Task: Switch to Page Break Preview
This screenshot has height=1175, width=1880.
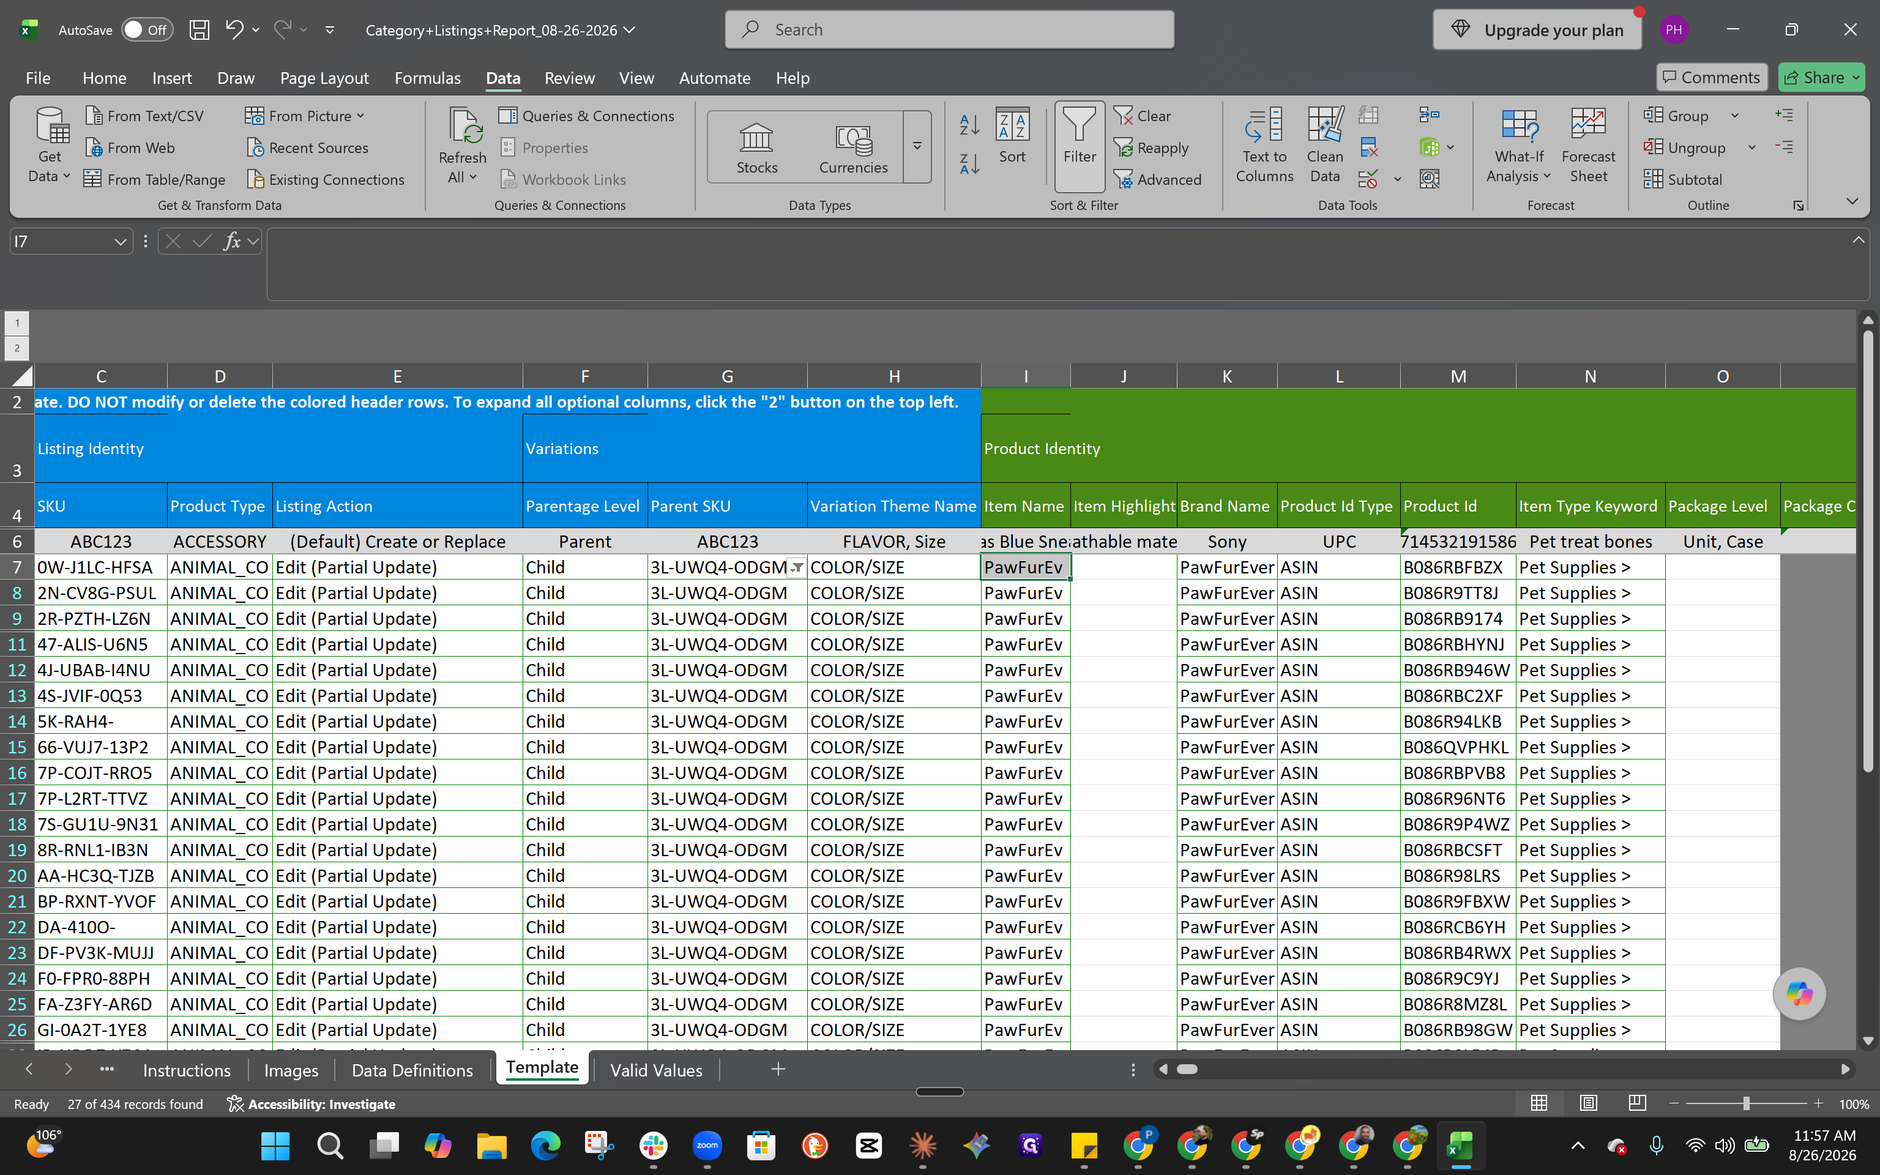Action: tap(1637, 1103)
